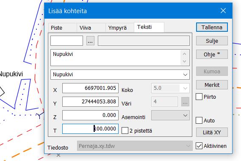
Task: Click the wide grey description field next to code
Action: (144, 41)
